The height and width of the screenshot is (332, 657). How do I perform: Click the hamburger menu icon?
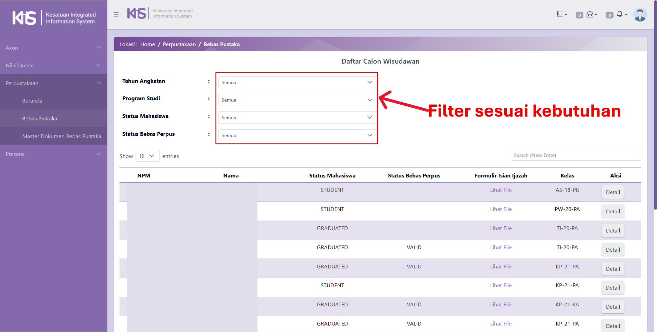pos(116,14)
